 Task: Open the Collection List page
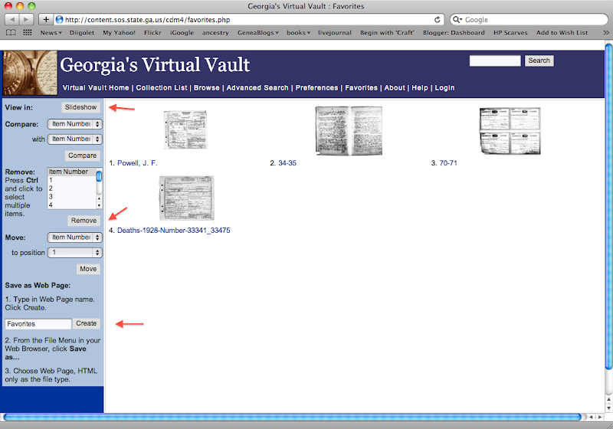[x=162, y=88]
